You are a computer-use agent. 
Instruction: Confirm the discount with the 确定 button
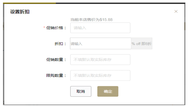click(108, 91)
